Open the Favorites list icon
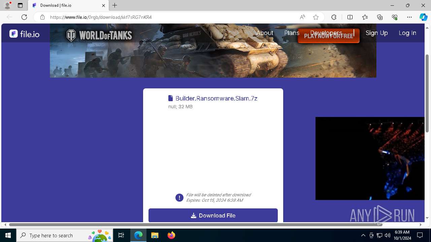The width and height of the screenshot is (431, 242). click(365, 17)
